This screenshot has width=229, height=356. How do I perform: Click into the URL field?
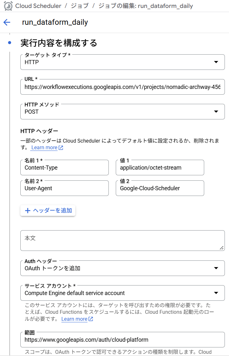(122, 87)
